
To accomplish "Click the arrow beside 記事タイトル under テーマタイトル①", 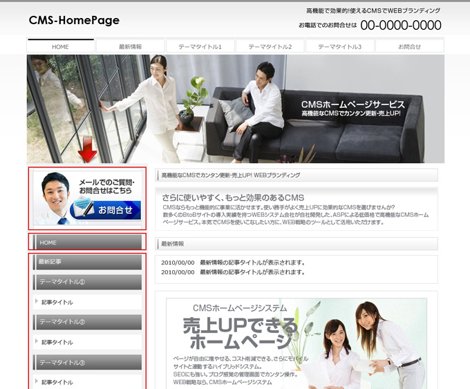I will click(x=37, y=301).
